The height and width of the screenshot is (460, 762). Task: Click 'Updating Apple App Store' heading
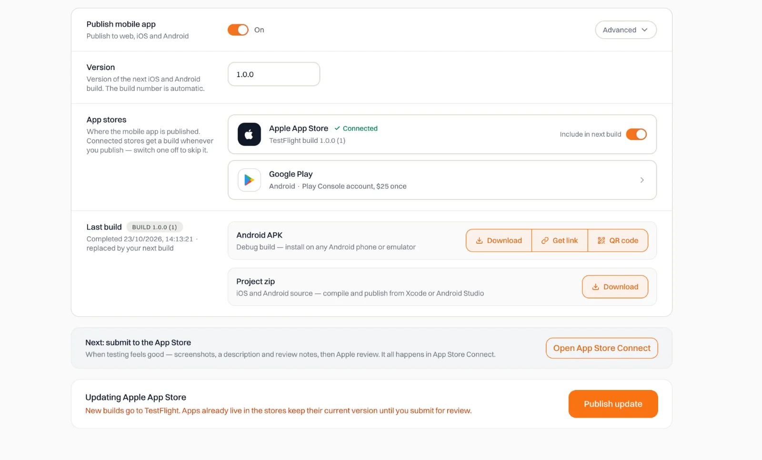click(x=136, y=397)
